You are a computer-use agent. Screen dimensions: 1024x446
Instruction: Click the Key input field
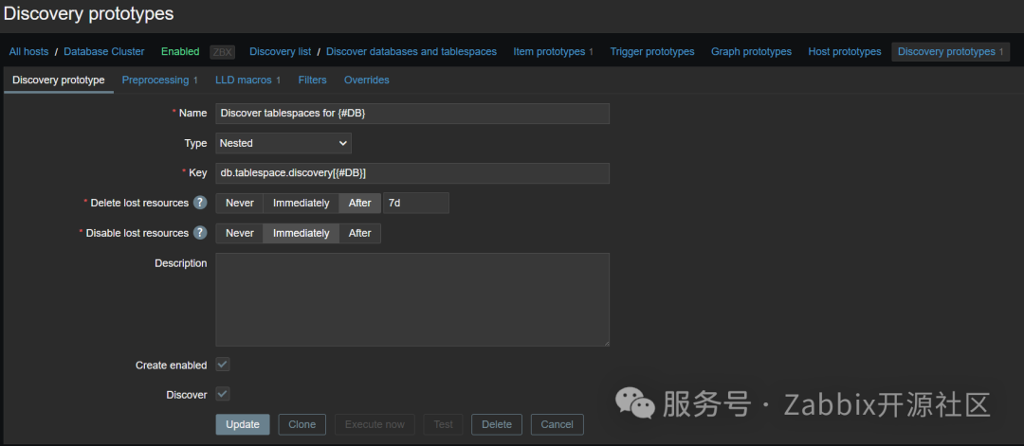[x=411, y=173]
